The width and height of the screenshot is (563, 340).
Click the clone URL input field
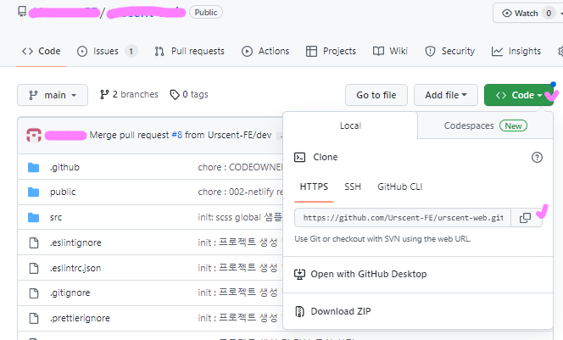403,218
